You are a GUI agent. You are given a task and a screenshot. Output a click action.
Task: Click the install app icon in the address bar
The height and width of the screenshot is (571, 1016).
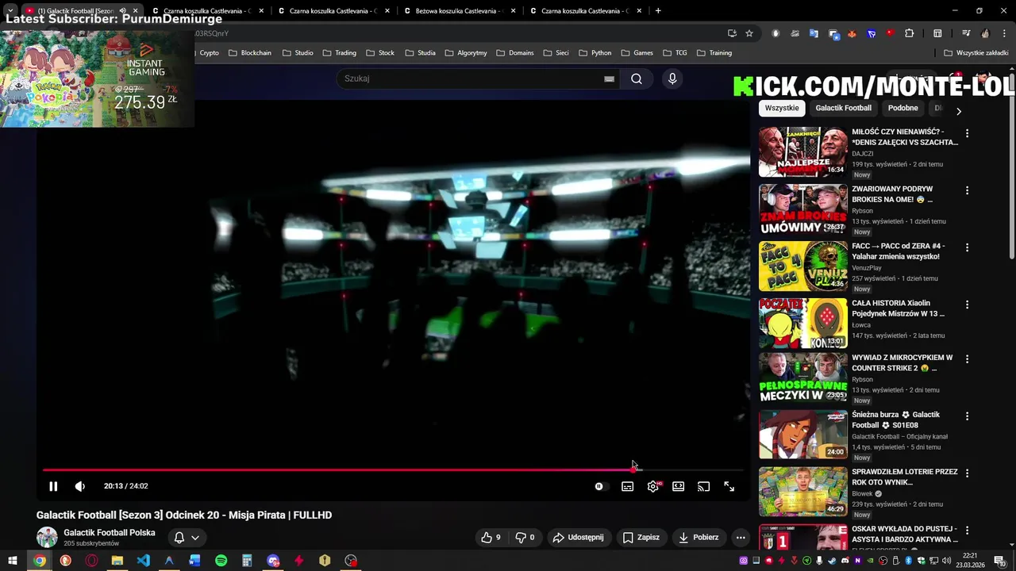[x=732, y=33]
